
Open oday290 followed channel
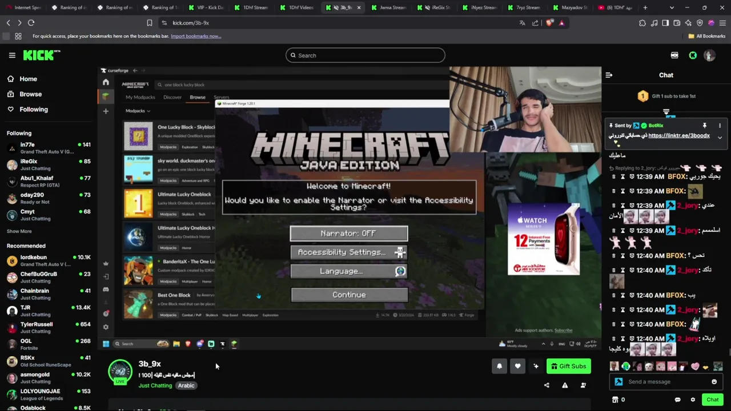pyautogui.click(x=49, y=198)
